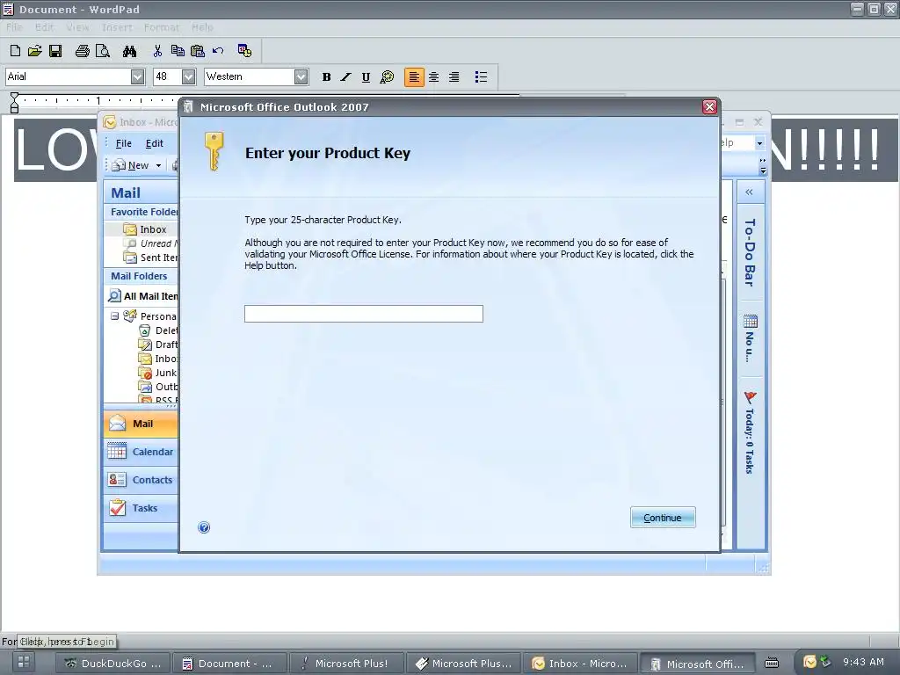The image size is (900, 675).
Task: Open Outlook's Edit menu
Action: click(x=154, y=143)
